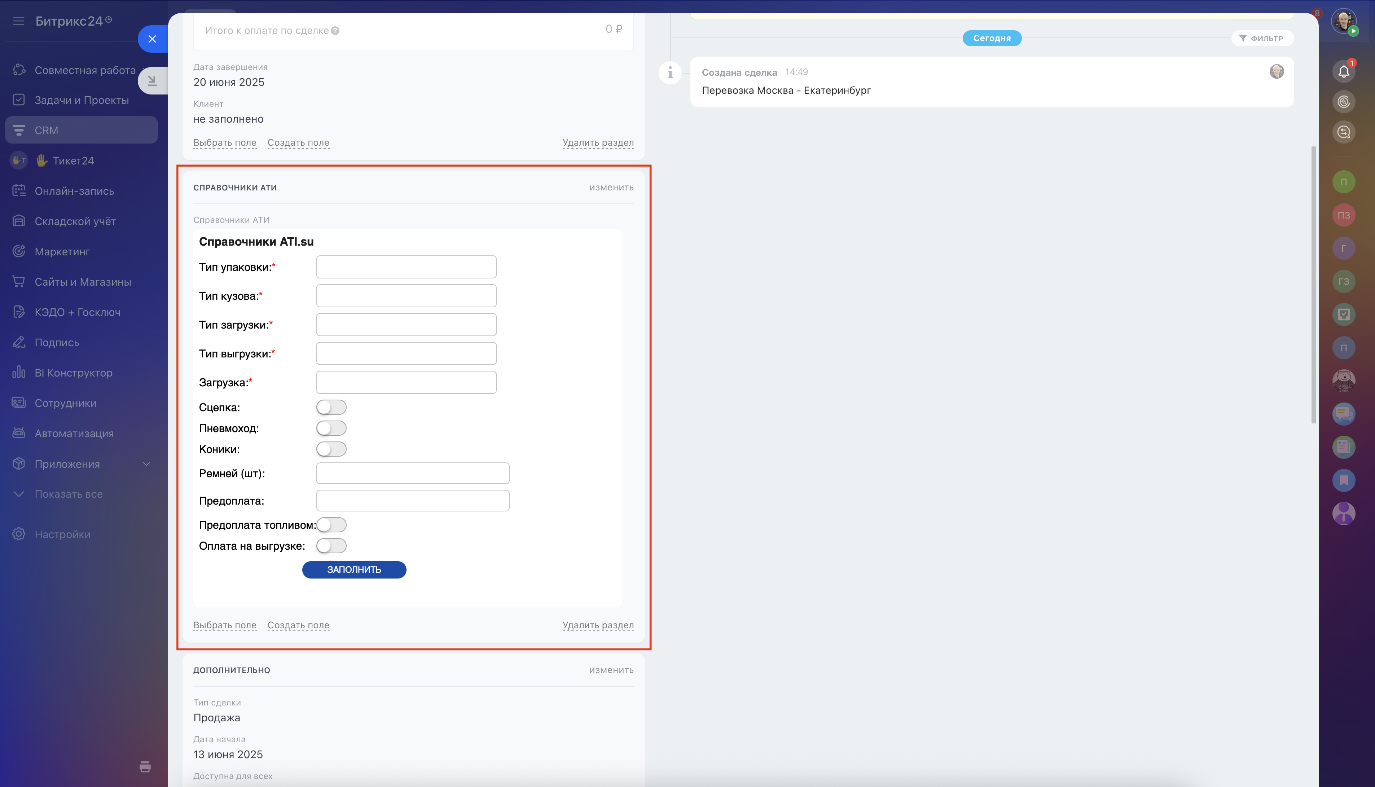The image size is (1375, 787).
Task: Click the collapse arrow button below close
Action: 153,81
